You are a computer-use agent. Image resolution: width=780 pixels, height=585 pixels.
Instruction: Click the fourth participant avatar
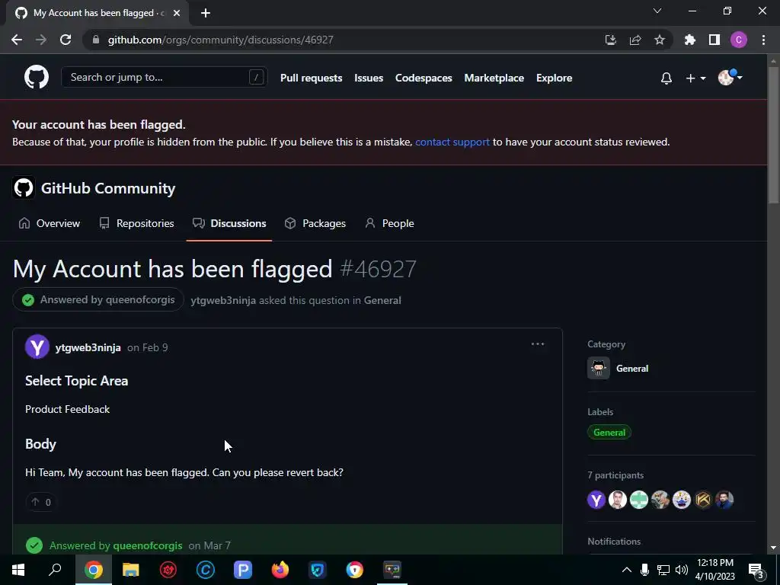click(x=660, y=500)
